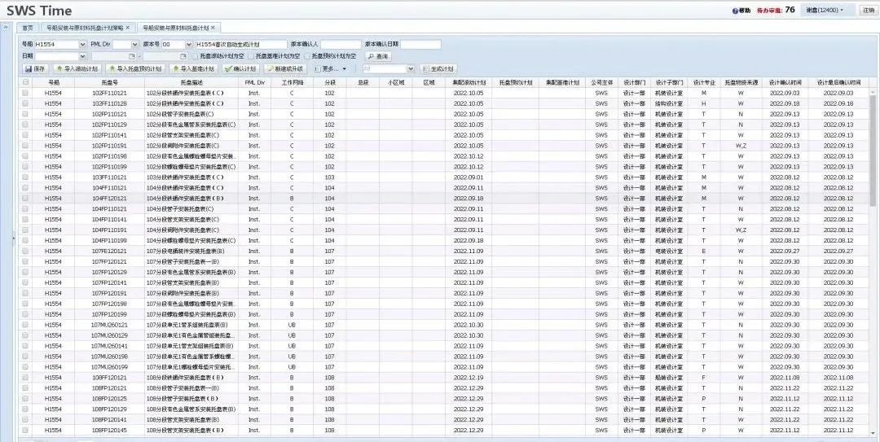Click the 注销 logout button
This screenshot has height=442, width=880.
click(x=868, y=11)
